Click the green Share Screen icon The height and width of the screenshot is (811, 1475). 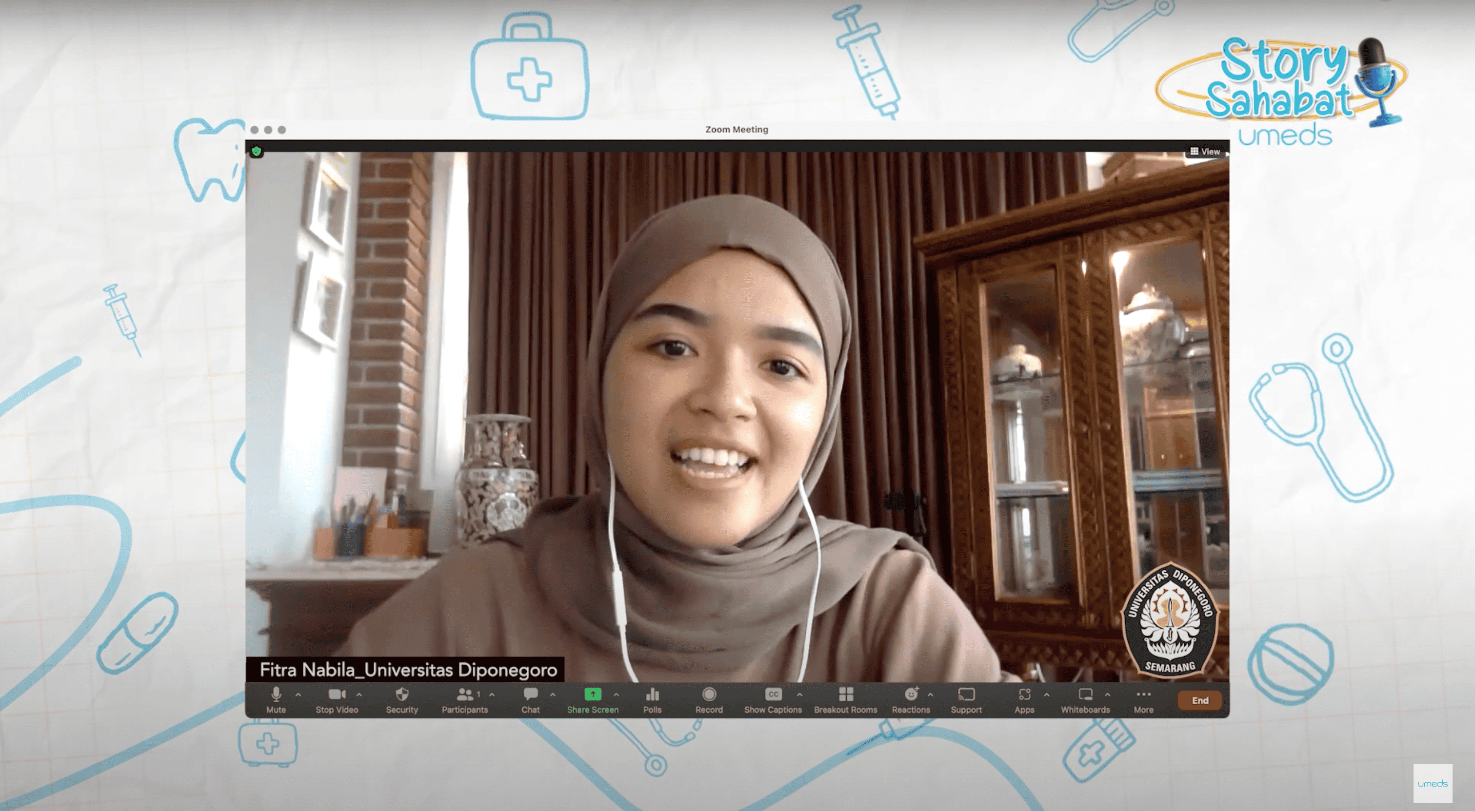point(593,694)
